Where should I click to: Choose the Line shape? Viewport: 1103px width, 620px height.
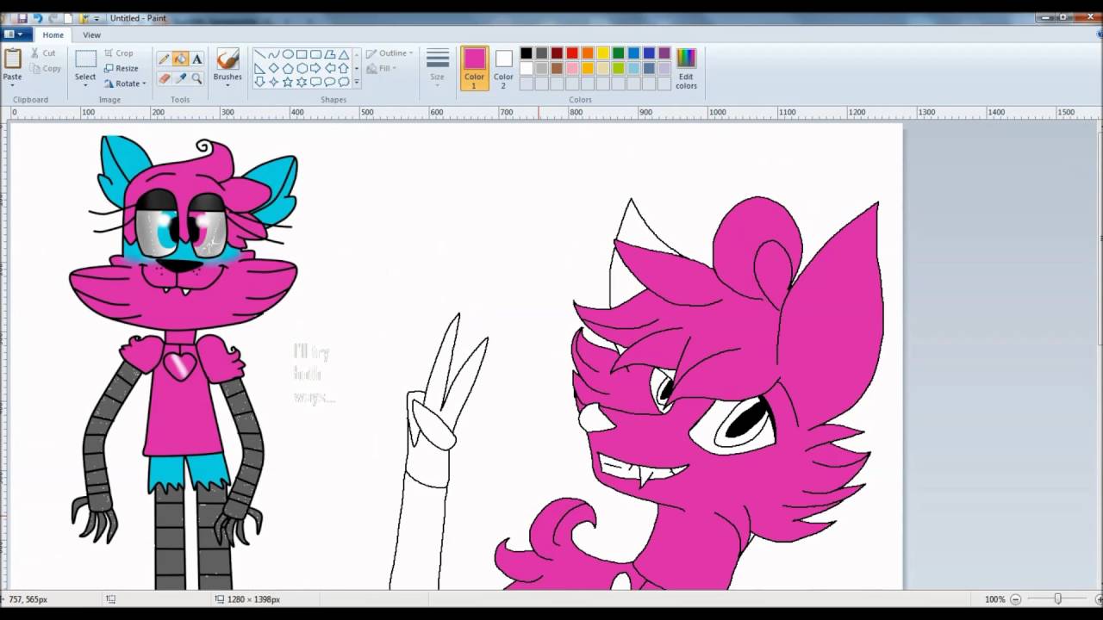point(259,54)
